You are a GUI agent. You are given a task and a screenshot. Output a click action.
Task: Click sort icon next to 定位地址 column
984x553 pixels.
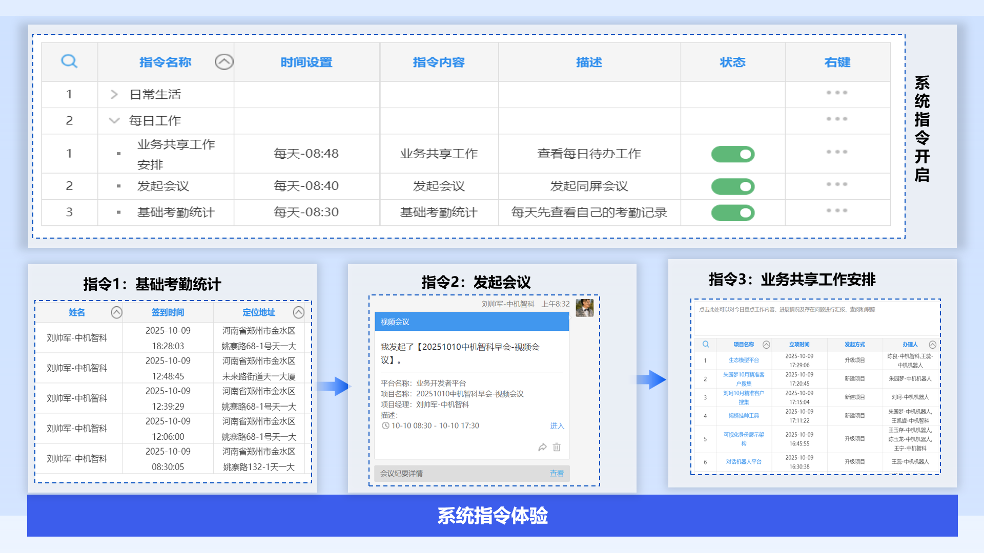click(299, 312)
